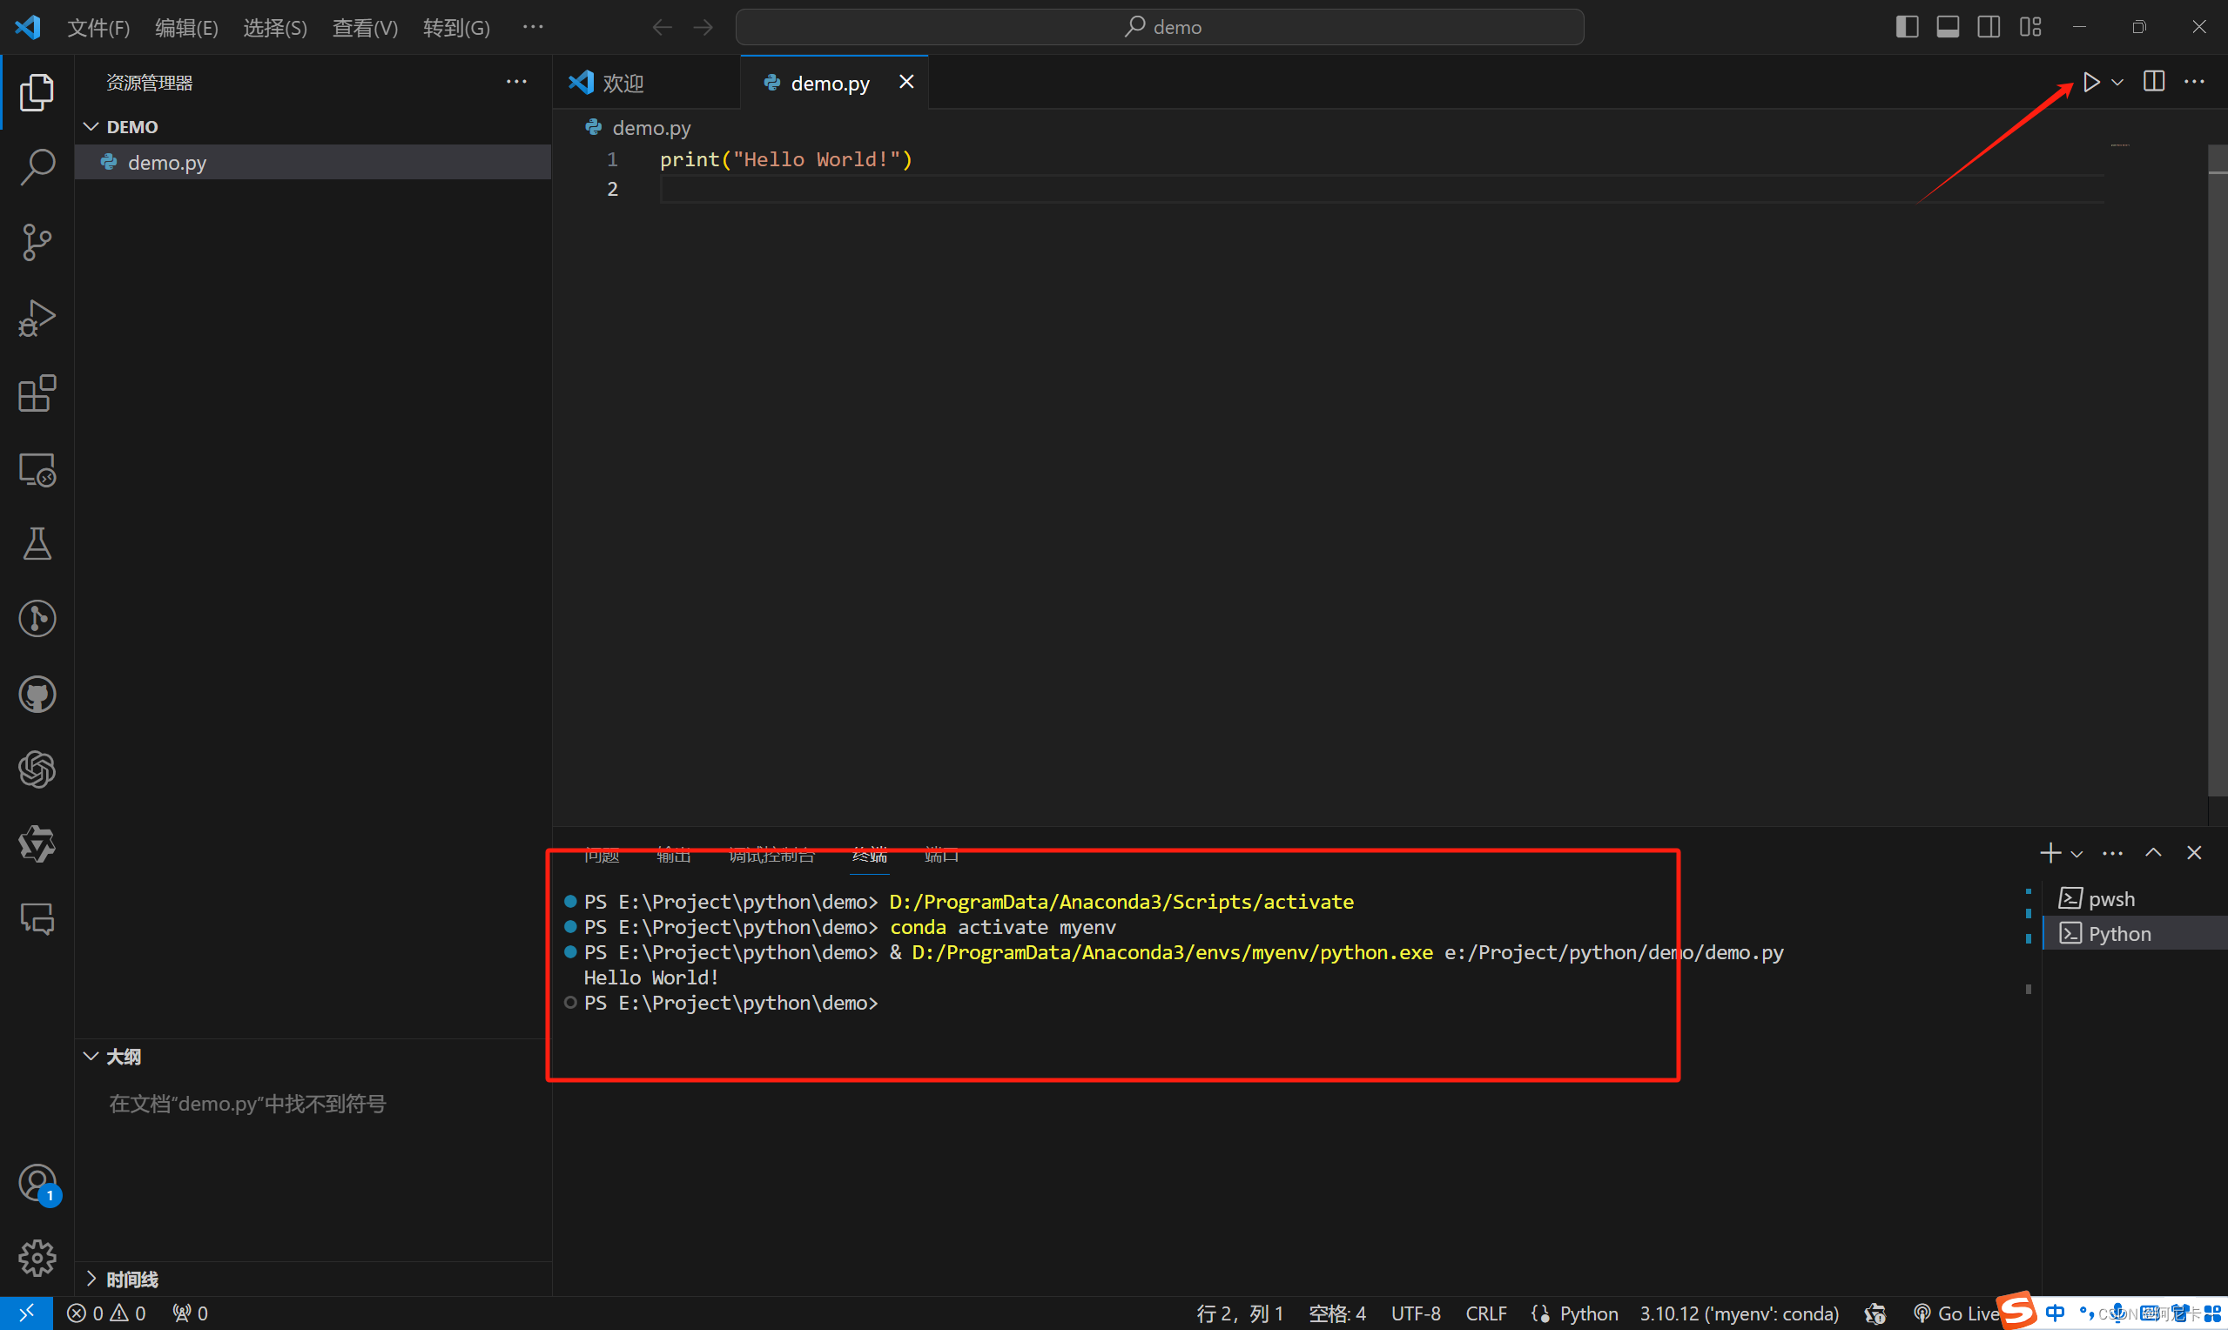Screen dimensions: 2228x1330
Task: Open the Tongyi Lingma extension view
Action: click(x=37, y=844)
